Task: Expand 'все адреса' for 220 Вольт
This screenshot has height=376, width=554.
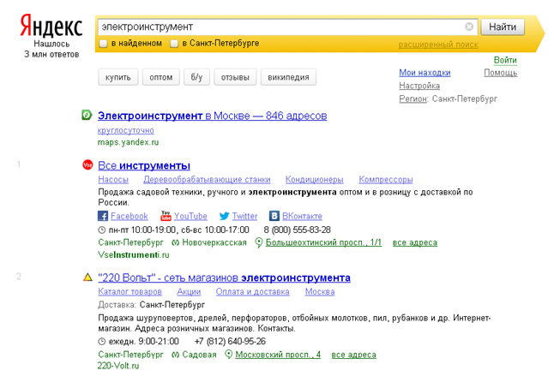Action: coord(353,354)
